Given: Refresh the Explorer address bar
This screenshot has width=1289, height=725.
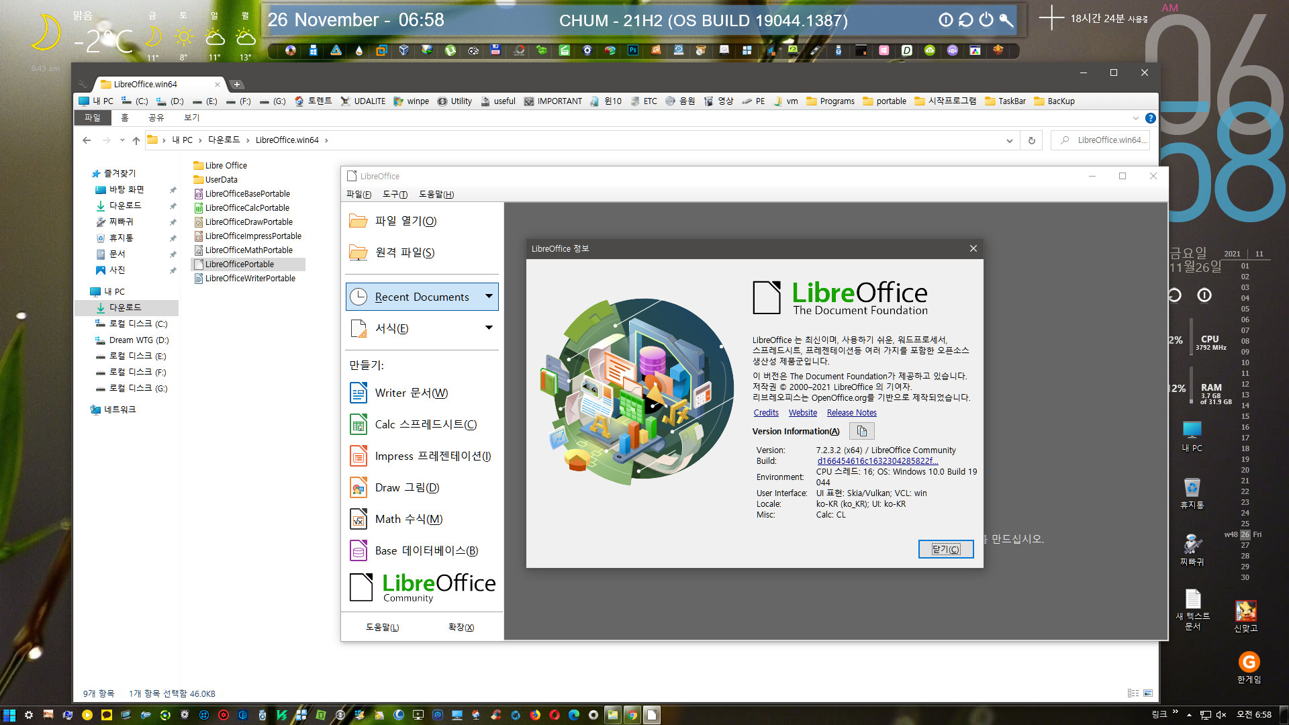Looking at the screenshot, I should tap(1031, 140).
